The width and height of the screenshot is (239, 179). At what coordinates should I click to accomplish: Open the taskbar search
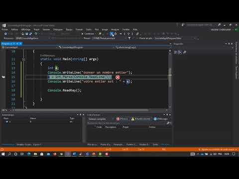coord(9,154)
